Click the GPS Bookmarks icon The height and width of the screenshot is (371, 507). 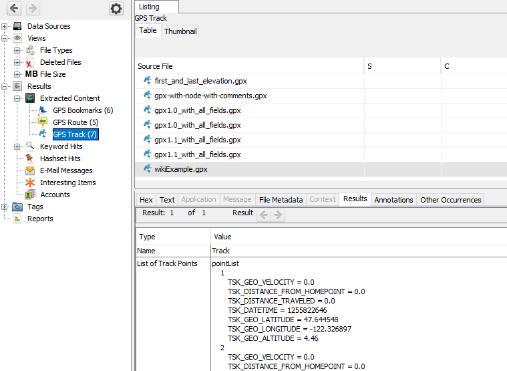pyautogui.click(x=43, y=110)
